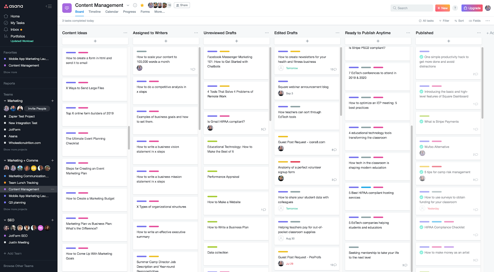The image size is (494, 272).
Task: Toggle completion of 'Wufoo Alternative' task
Action: tap(421, 147)
